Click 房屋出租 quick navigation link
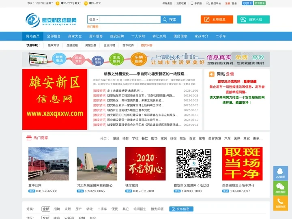292x219 pixels. click(72, 45)
